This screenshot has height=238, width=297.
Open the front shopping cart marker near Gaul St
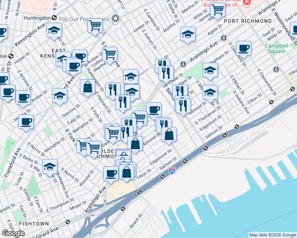[x=113, y=135]
